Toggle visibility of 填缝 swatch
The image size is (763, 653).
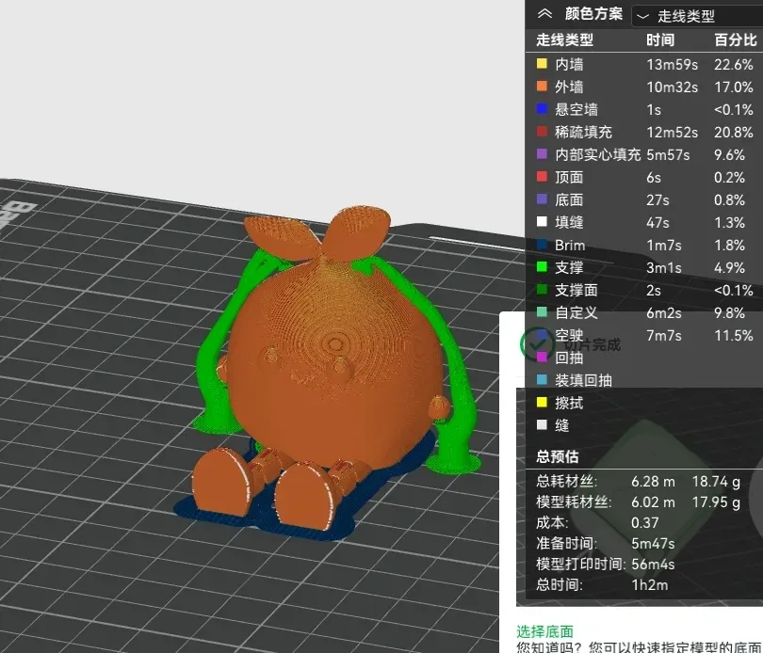coord(542,222)
